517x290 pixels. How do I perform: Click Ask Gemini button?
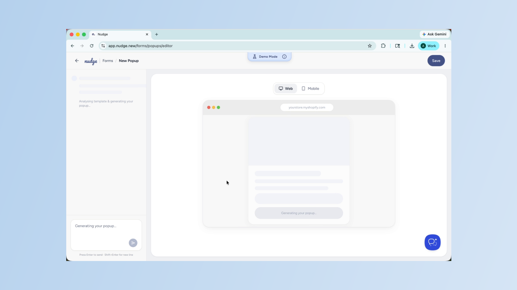click(x=434, y=34)
